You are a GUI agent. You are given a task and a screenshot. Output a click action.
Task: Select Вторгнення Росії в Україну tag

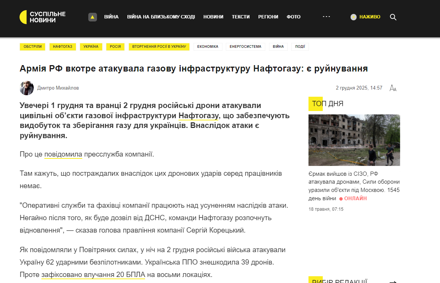click(x=159, y=47)
